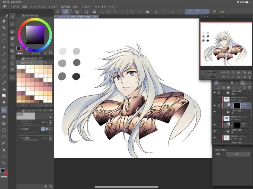The image size is (253, 189).
Task: Click the Layer 39 thumbnail
Action: pyautogui.click(x=227, y=99)
